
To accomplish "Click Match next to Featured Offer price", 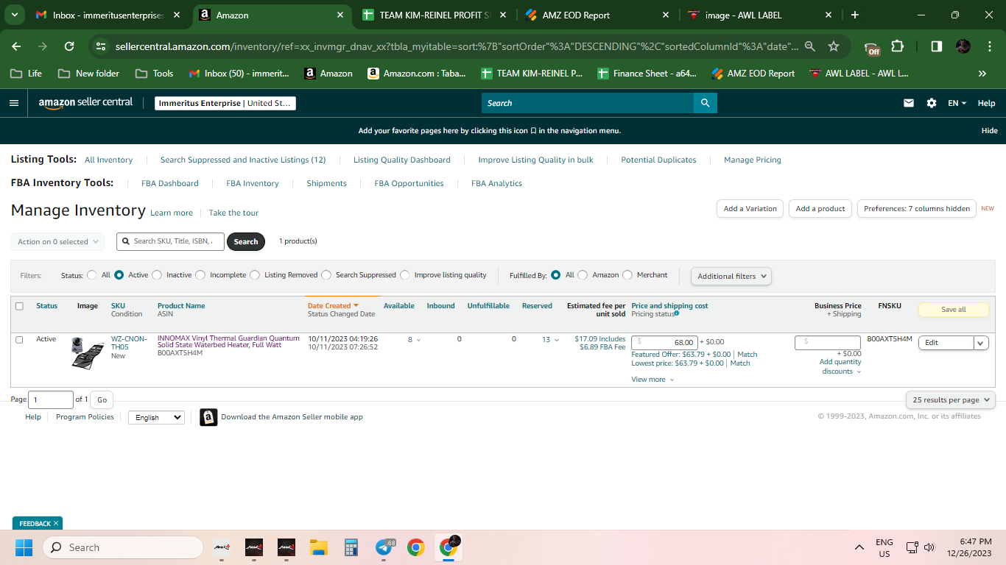I will click(748, 355).
